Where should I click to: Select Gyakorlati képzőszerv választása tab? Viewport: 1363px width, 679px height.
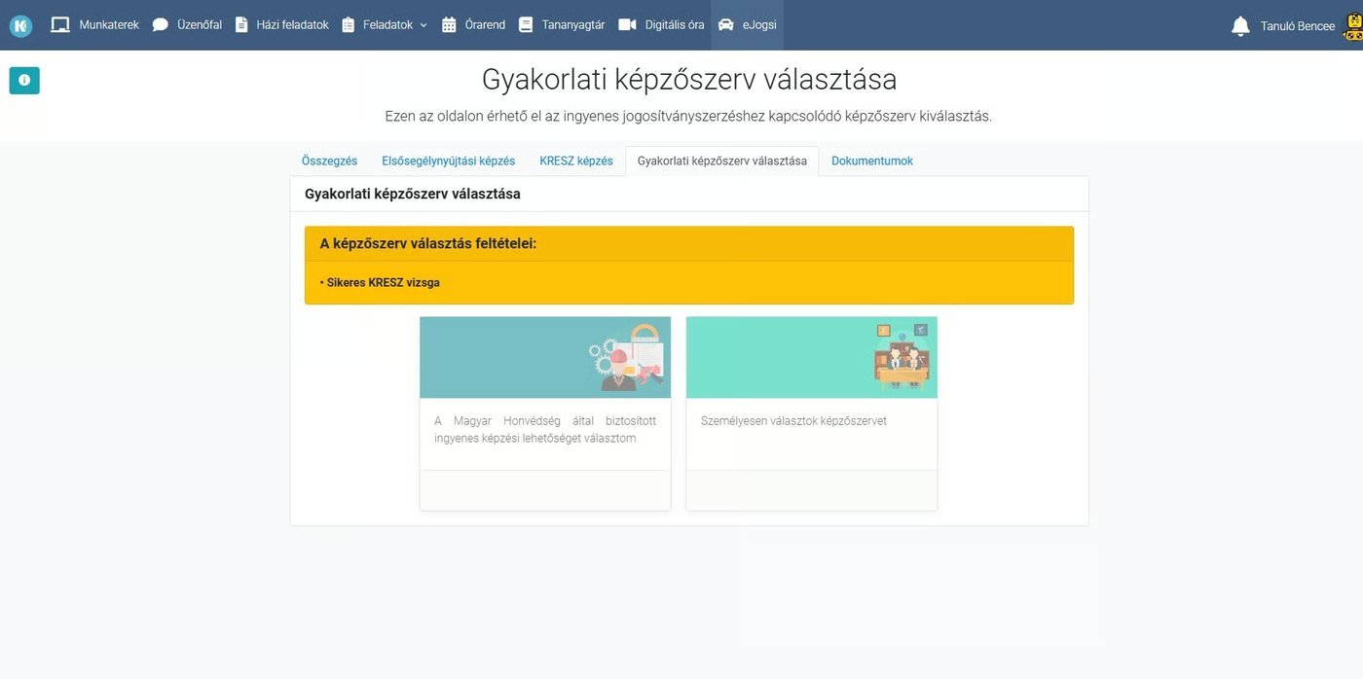[x=722, y=161]
